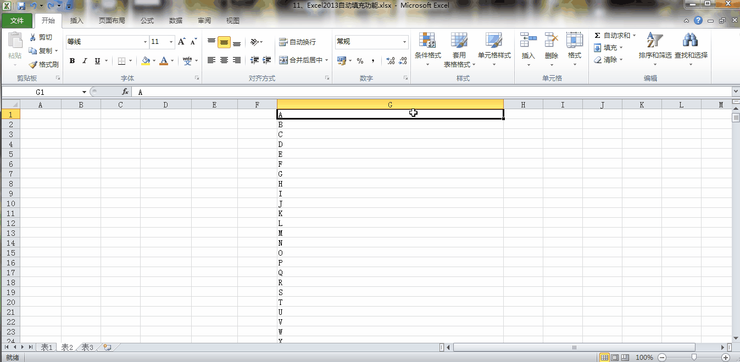Screen dimensions: 740x362
Task: Toggle bold formatting
Action: click(x=72, y=61)
